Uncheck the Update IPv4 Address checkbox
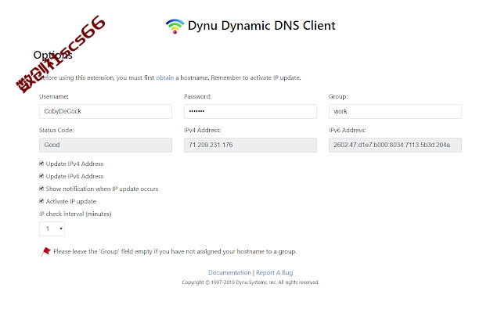This screenshot has height=313, width=501. (x=41, y=164)
